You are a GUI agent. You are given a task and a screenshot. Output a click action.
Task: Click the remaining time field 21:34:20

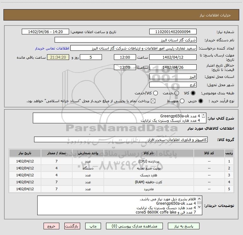[x=58, y=57]
